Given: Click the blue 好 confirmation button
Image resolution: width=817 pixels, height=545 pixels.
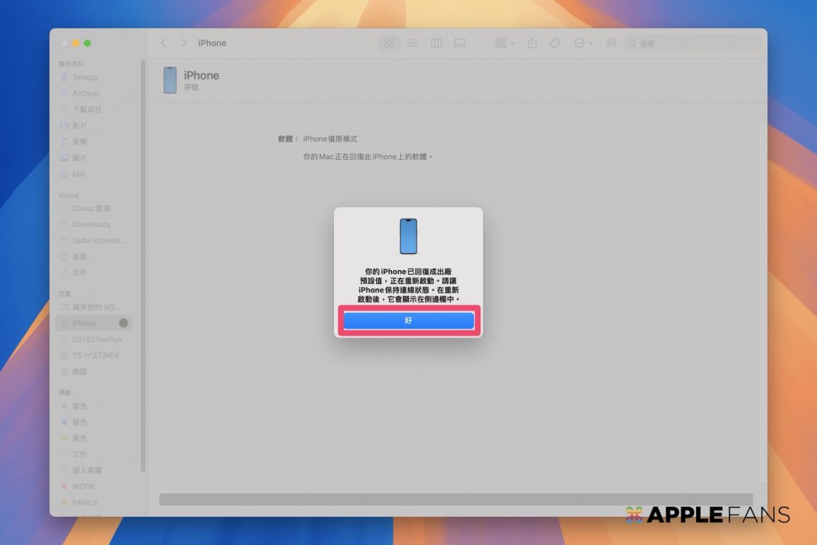Looking at the screenshot, I should [x=408, y=321].
